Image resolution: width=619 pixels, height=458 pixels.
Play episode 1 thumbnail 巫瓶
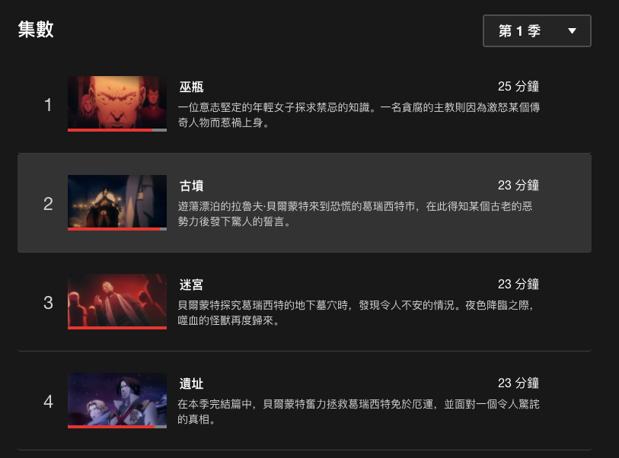coord(116,103)
